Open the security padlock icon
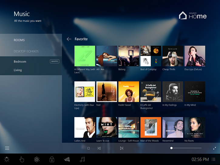 [52, 160]
